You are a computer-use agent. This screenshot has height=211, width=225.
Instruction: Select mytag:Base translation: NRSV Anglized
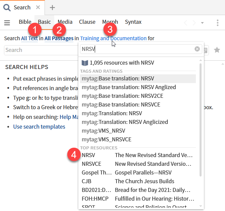click(x=138, y=87)
